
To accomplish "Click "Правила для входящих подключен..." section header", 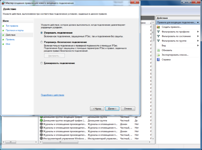I will 178,23.
